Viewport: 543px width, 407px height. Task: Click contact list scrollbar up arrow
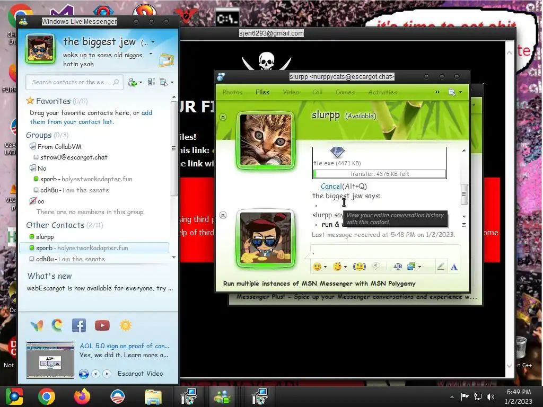[174, 98]
